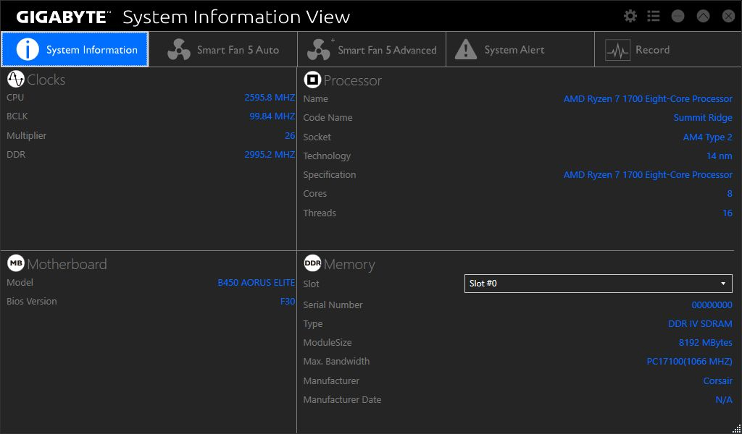
Task: Click the round minimize button in title bar
Action: pyautogui.click(x=678, y=16)
